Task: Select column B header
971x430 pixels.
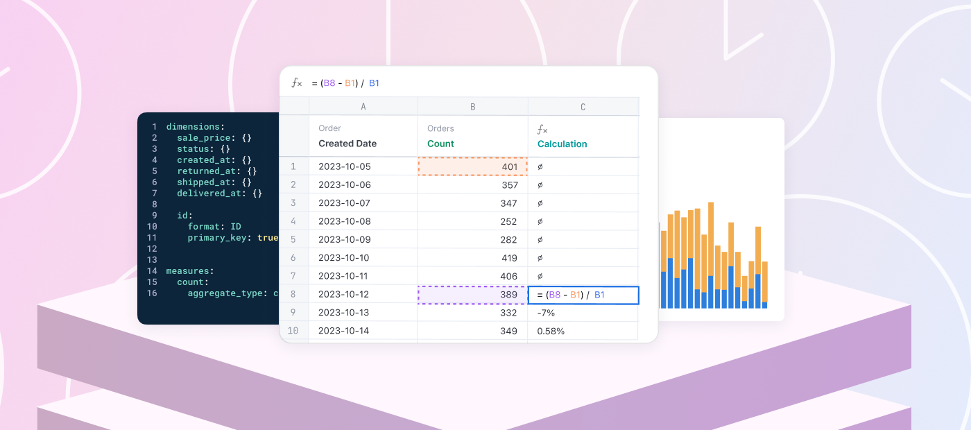Action: pyautogui.click(x=472, y=107)
